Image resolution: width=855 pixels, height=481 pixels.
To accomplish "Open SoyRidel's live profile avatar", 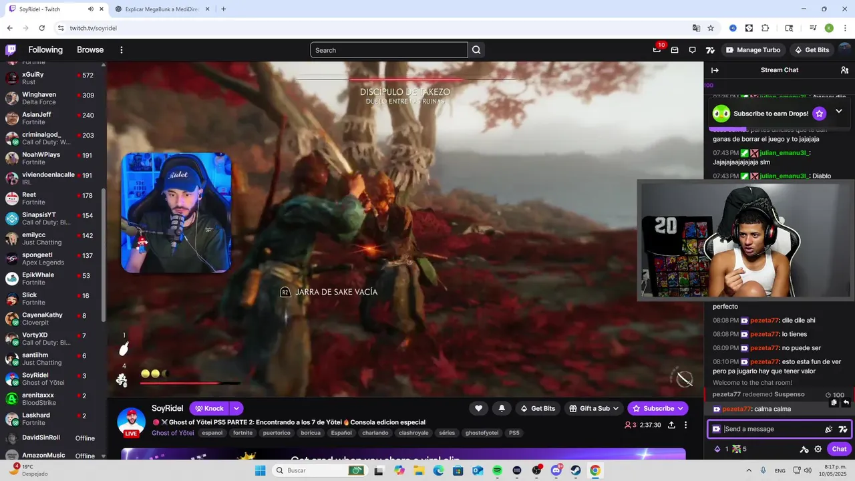I will 132,422.
